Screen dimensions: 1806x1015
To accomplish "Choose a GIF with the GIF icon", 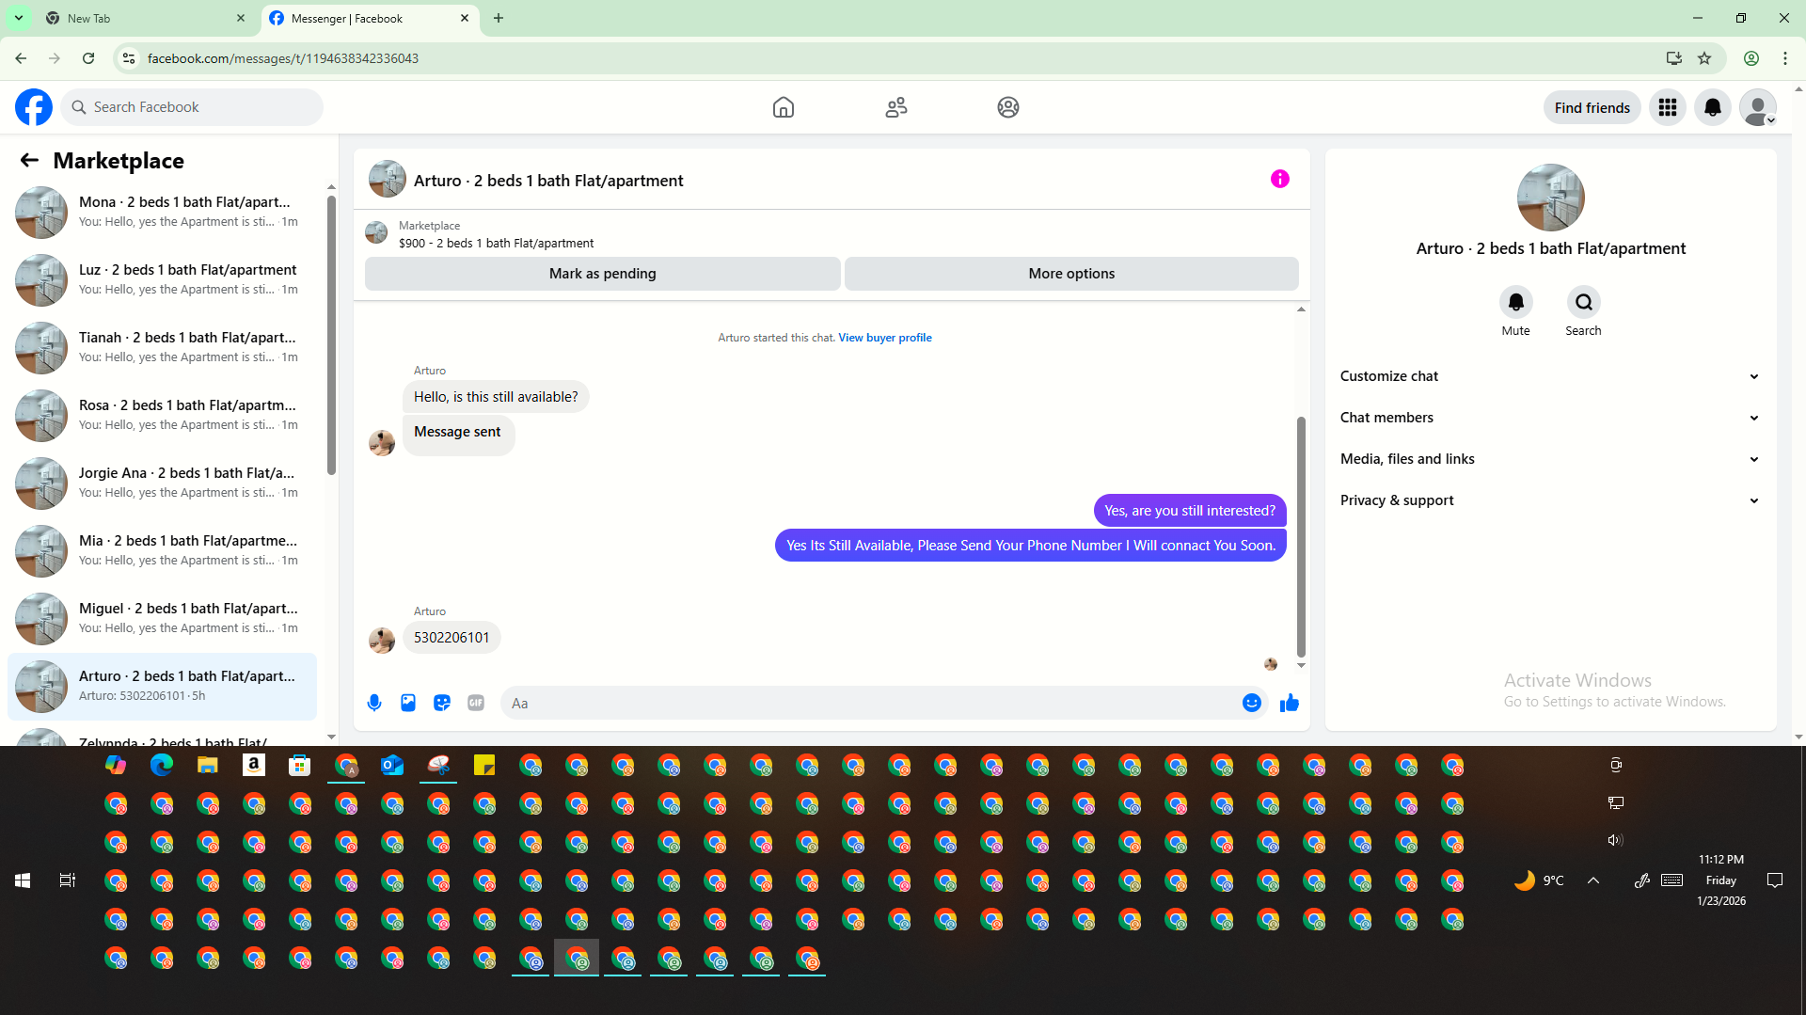I will 476,703.
